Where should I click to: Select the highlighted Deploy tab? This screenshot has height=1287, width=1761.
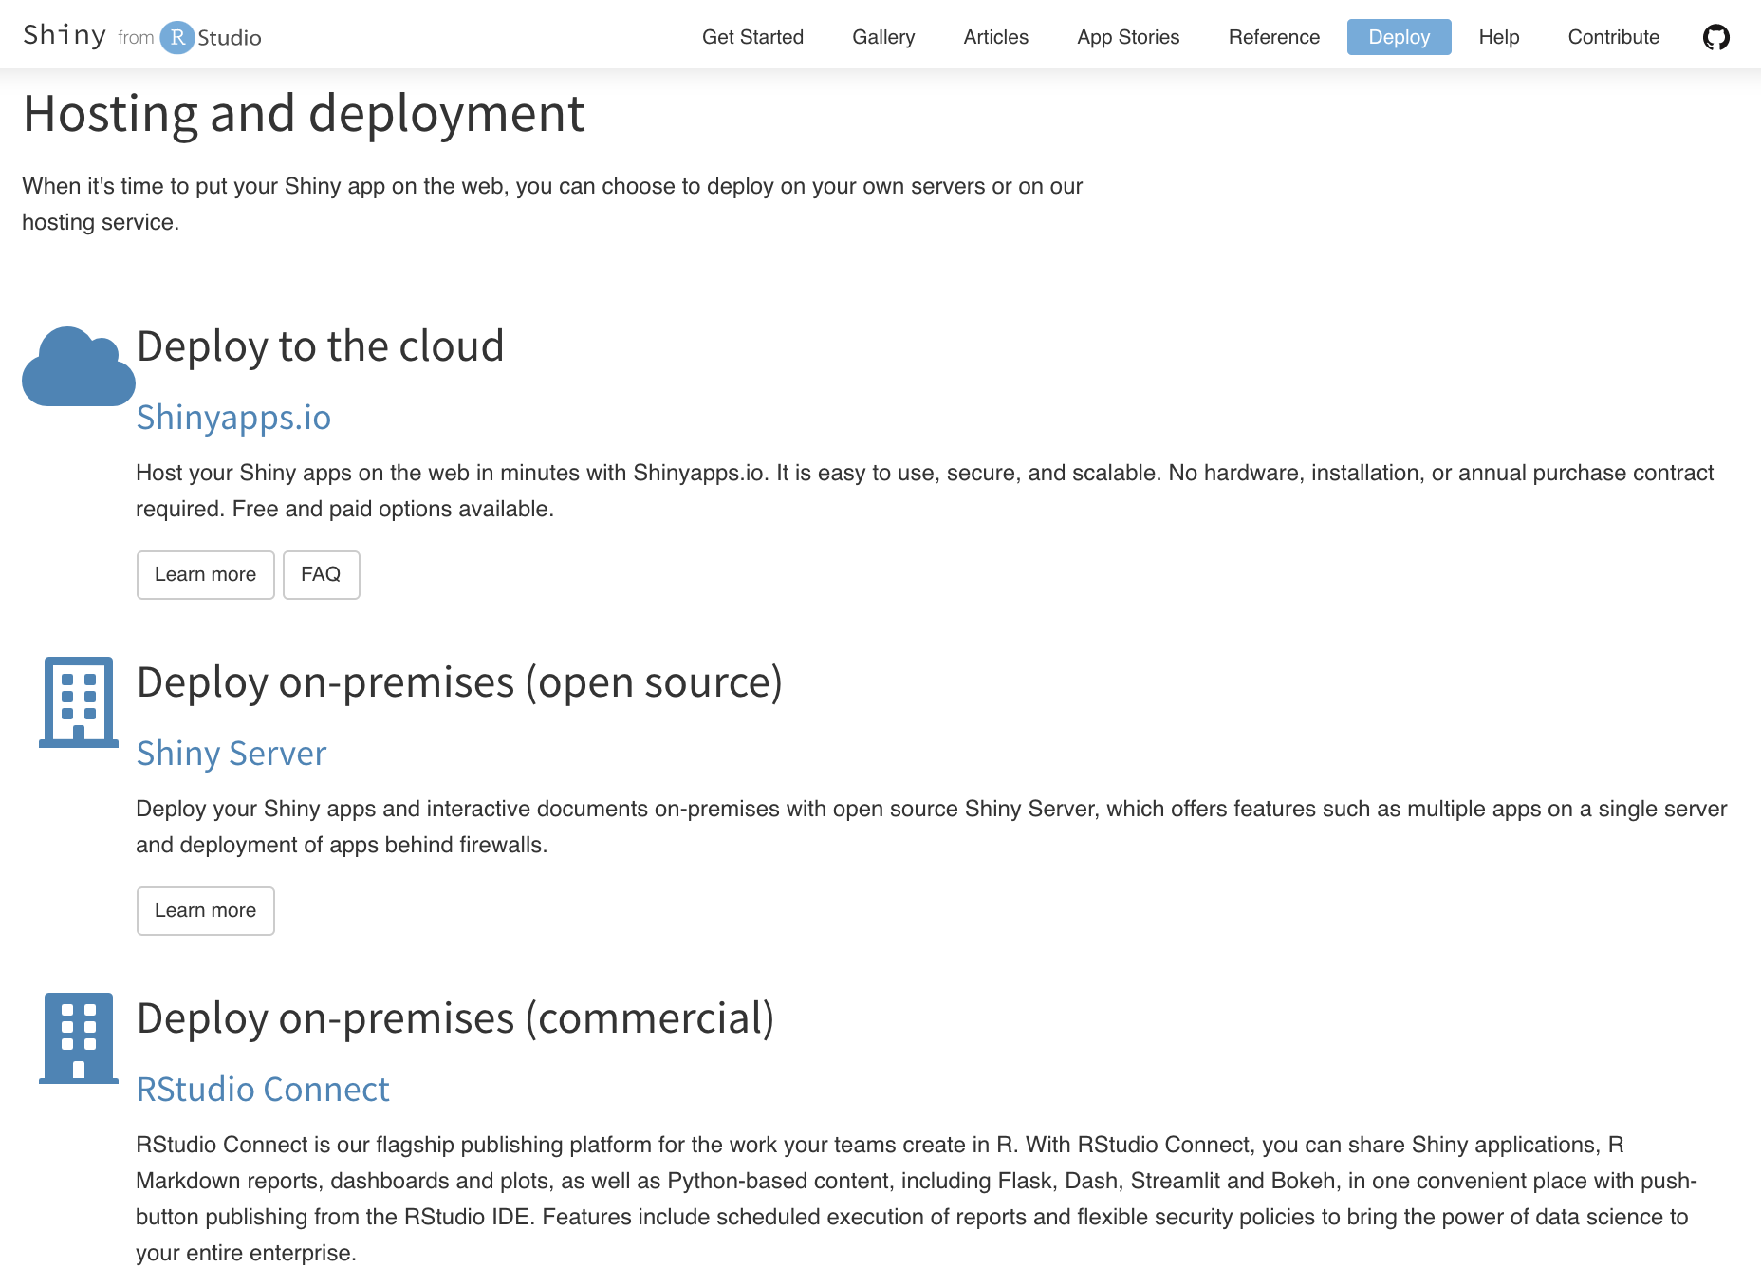coord(1399,36)
